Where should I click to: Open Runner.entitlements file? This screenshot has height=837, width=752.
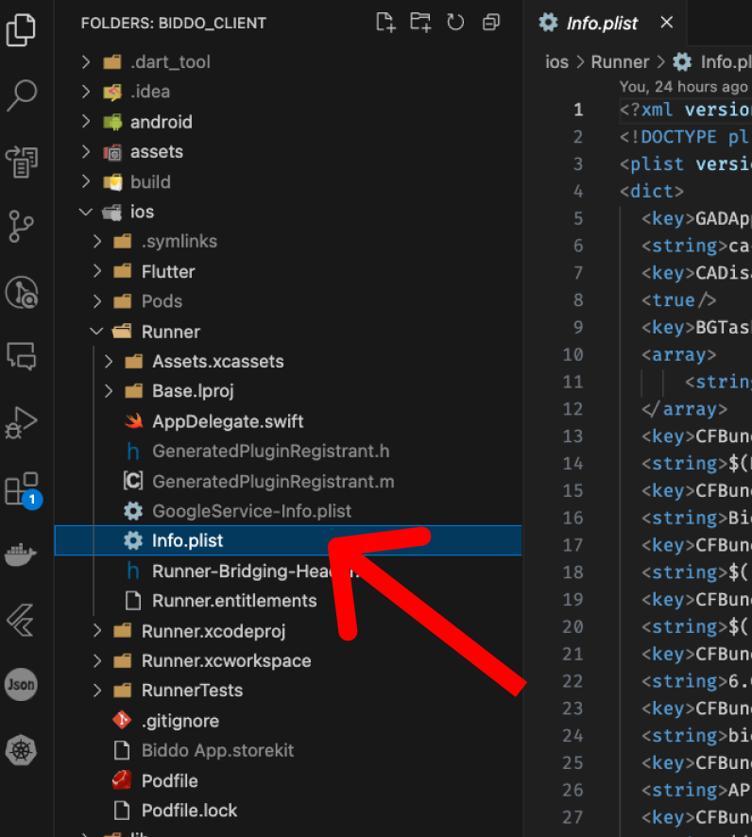(234, 601)
